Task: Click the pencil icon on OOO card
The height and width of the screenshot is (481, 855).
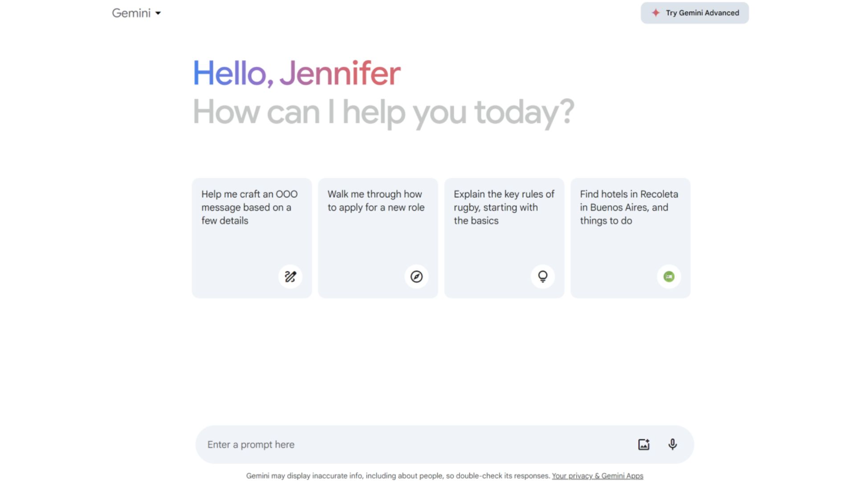Action: [x=290, y=277]
